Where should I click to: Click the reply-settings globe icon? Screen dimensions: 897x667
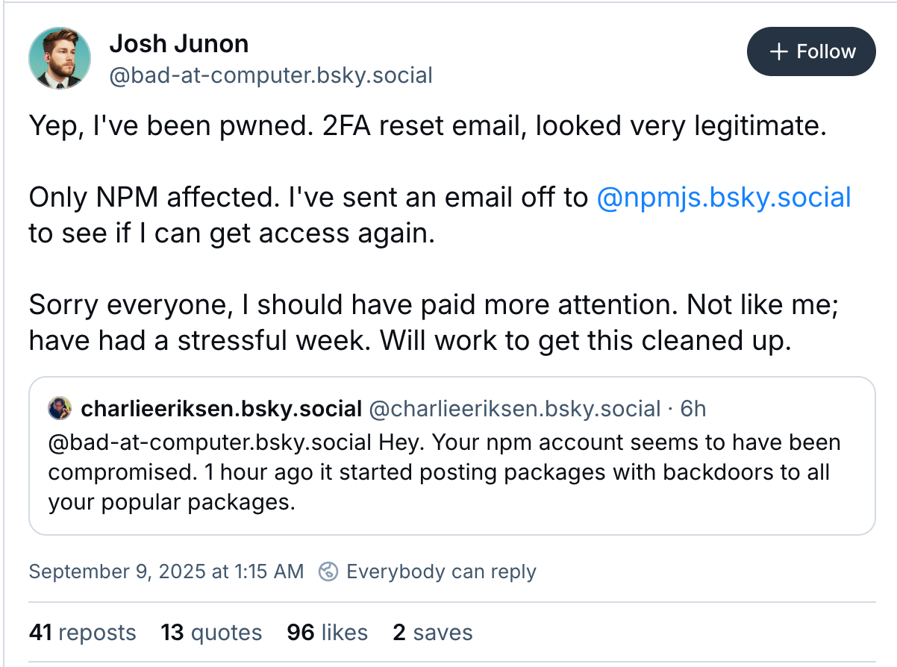pyautogui.click(x=328, y=572)
